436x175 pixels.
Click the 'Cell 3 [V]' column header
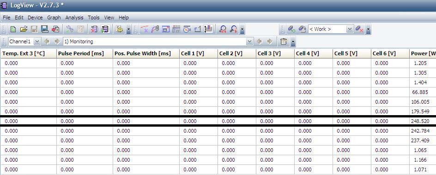coord(275,53)
